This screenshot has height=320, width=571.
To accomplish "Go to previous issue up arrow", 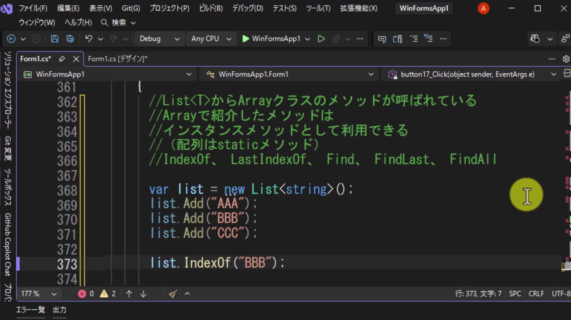I will pyautogui.click(x=129, y=294).
